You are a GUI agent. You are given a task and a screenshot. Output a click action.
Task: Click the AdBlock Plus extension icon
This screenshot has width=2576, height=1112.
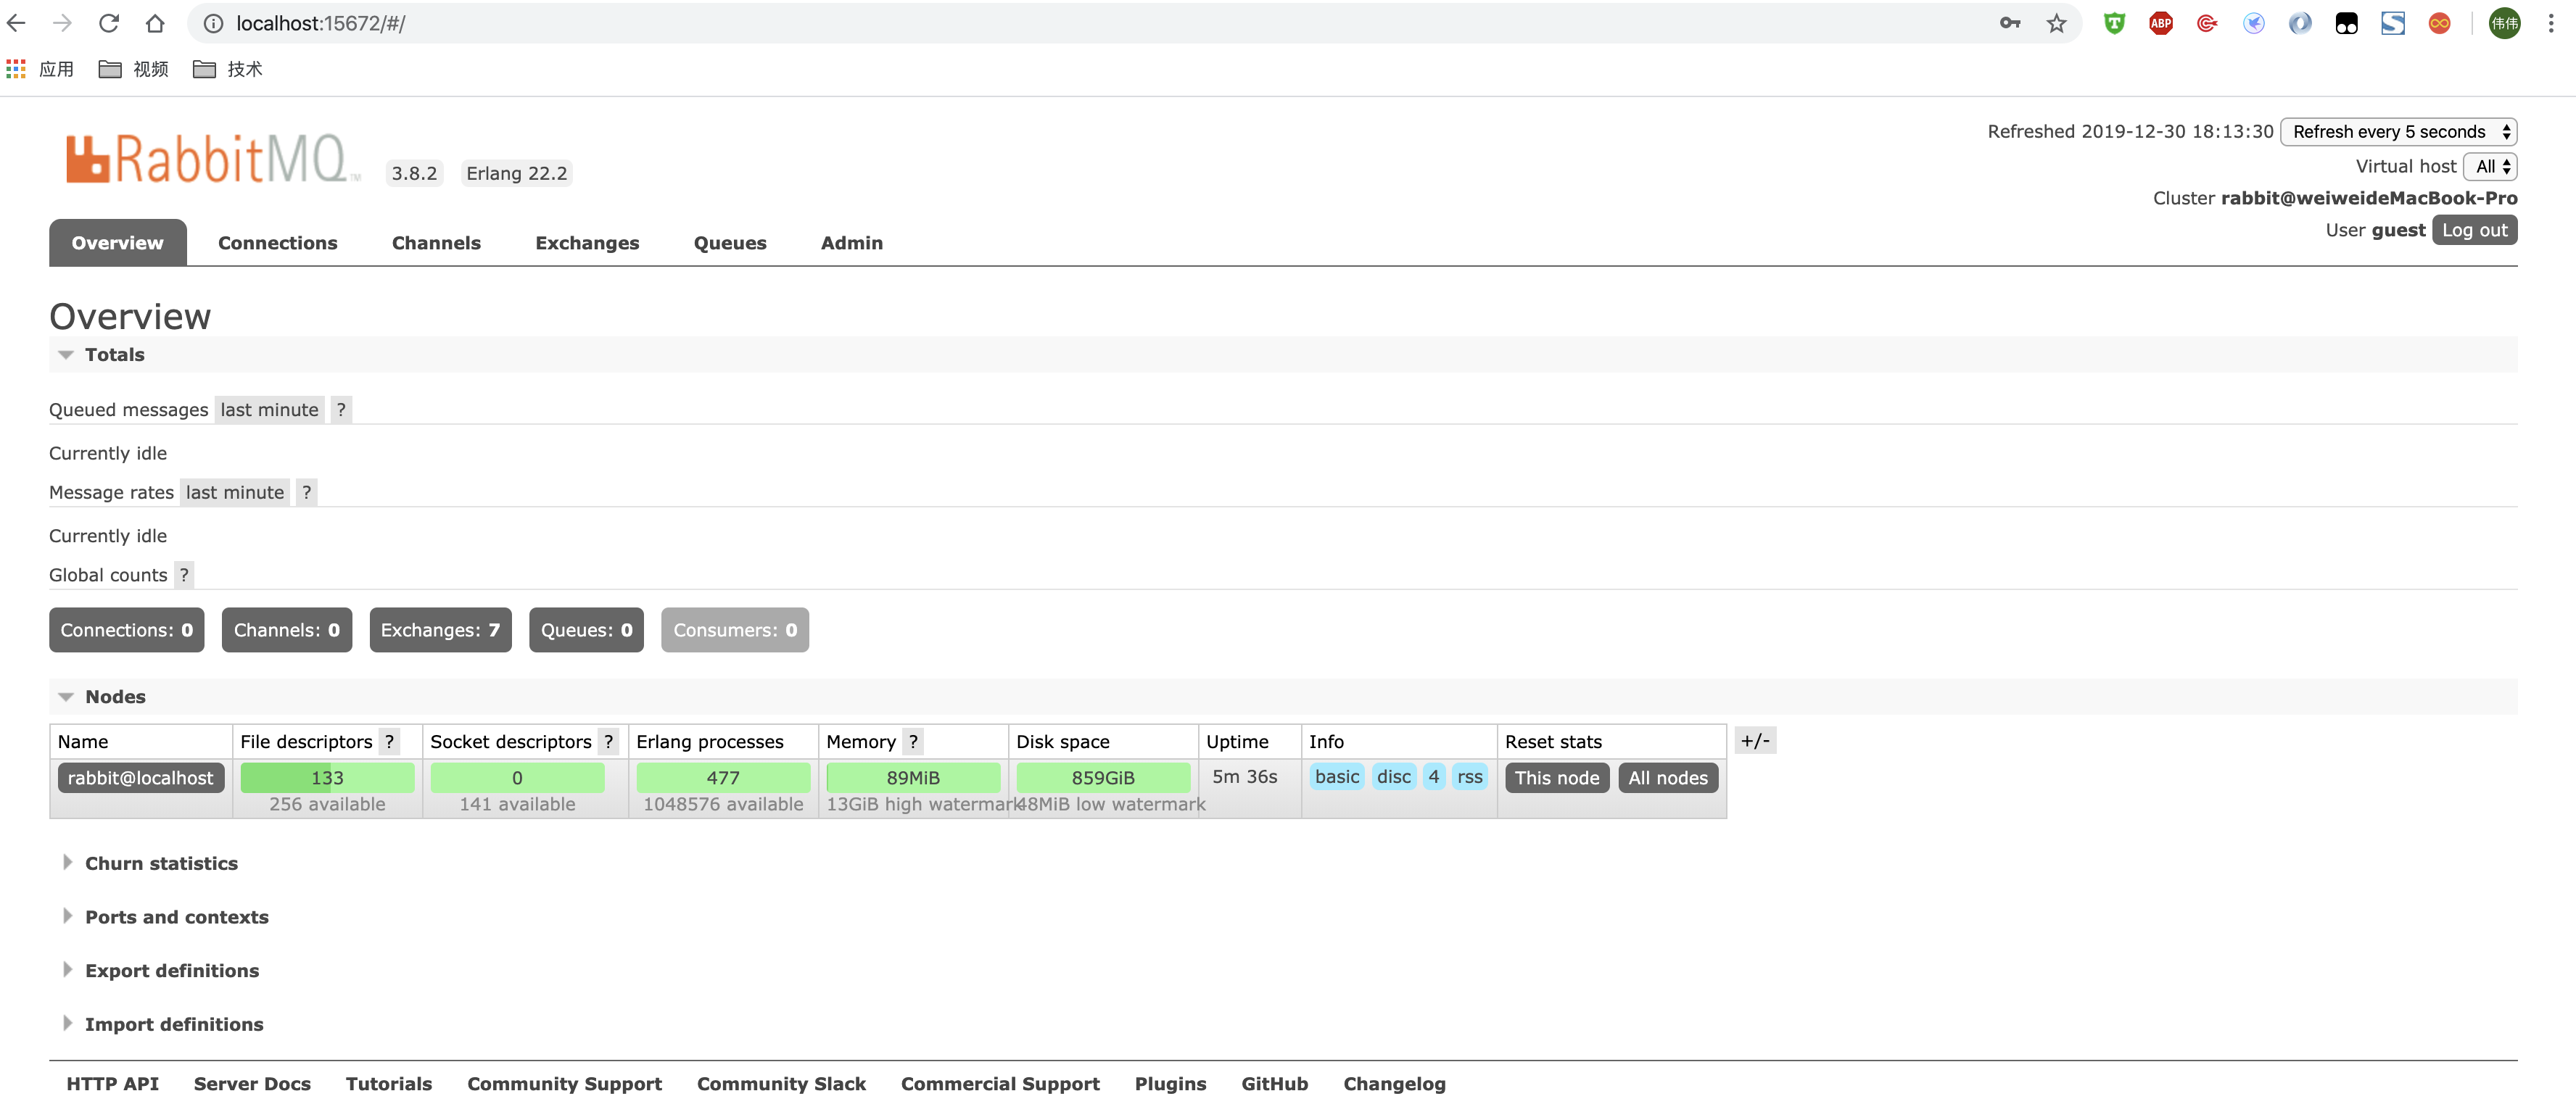point(2160,23)
